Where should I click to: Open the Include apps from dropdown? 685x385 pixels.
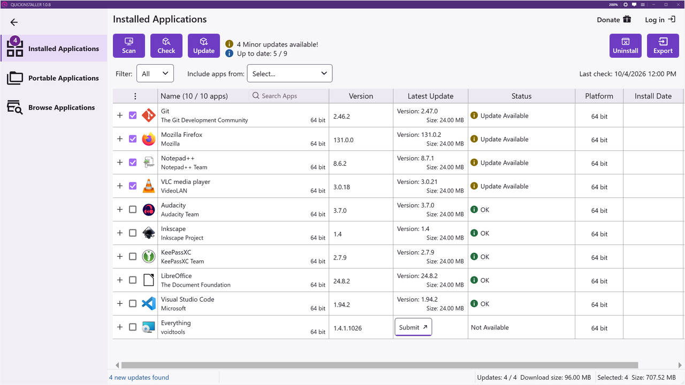click(x=290, y=74)
